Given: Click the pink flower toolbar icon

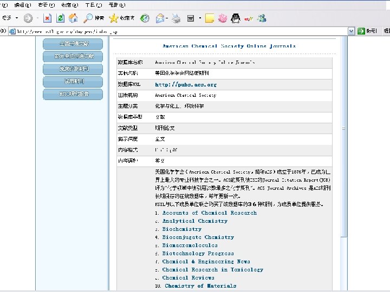Looking at the screenshot, I should [223, 18].
